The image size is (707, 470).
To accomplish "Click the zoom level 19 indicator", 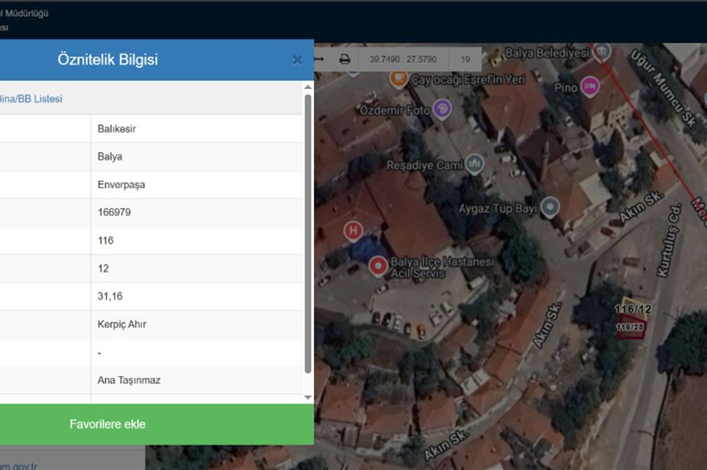I will pyautogui.click(x=465, y=59).
